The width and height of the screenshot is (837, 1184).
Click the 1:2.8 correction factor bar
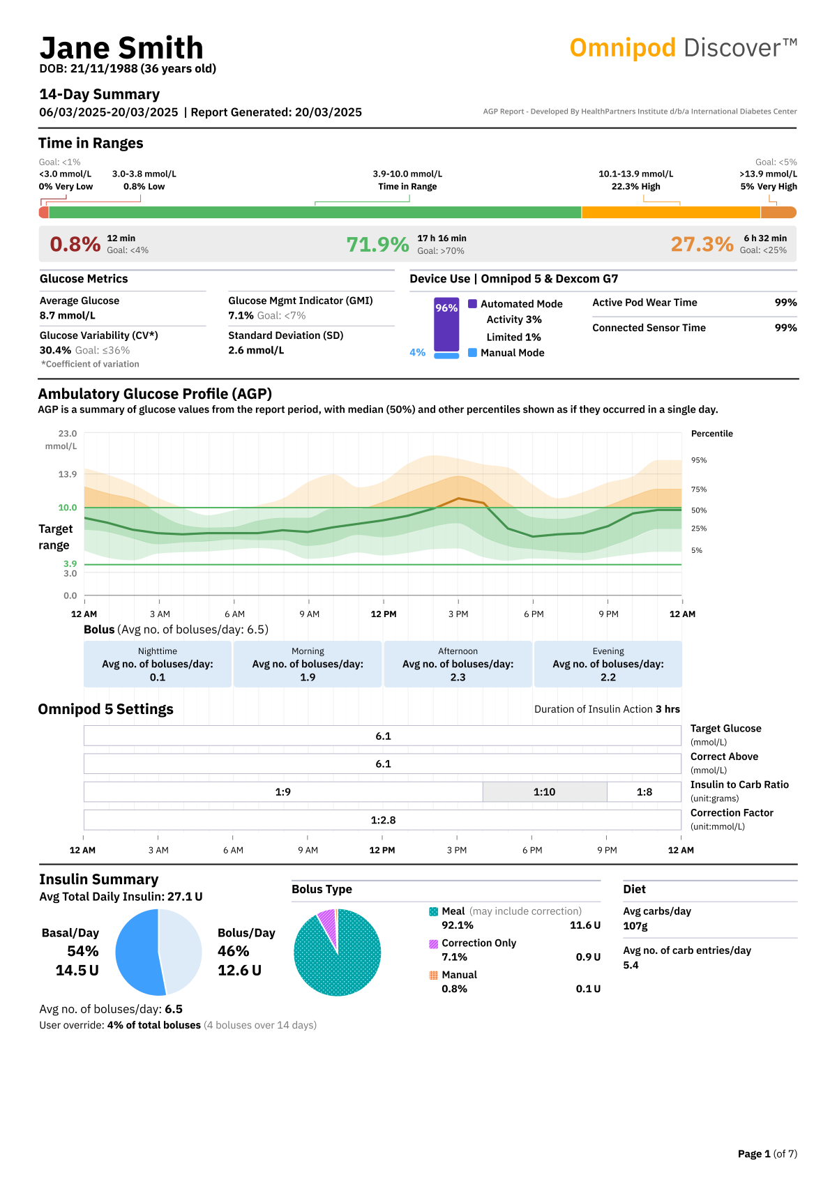click(382, 820)
